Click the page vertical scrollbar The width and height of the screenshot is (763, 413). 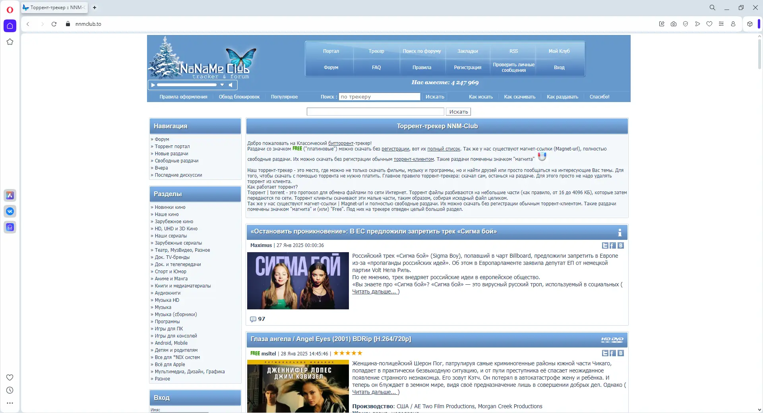759,54
